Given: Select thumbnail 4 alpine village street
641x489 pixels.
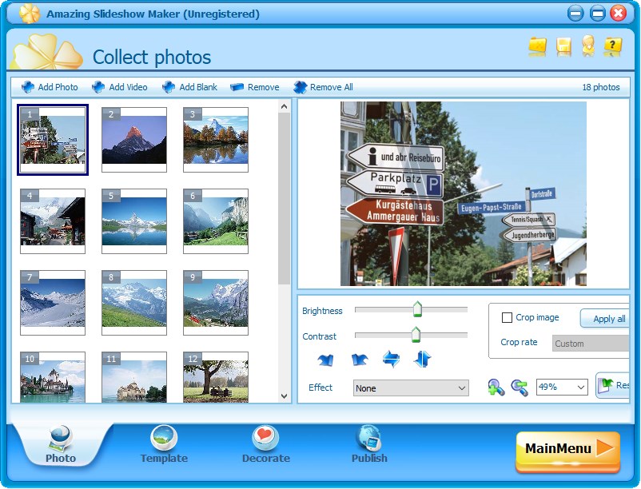Looking at the screenshot, I should (53, 221).
